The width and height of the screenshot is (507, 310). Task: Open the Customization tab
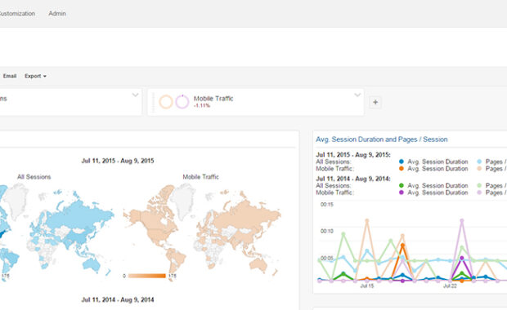(x=17, y=14)
